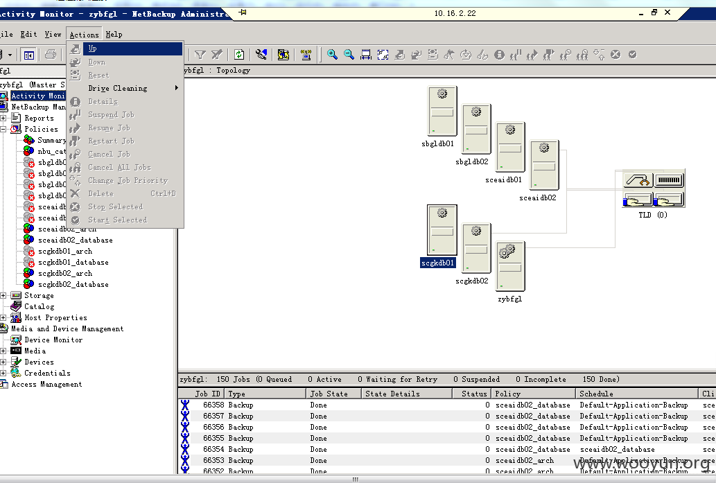The width and height of the screenshot is (716, 483).
Task: Expand the Host Properties tree node
Action: point(3,318)
